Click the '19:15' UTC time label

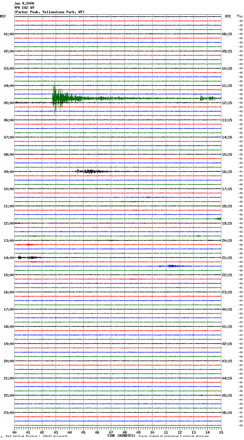tap(227, 223)
